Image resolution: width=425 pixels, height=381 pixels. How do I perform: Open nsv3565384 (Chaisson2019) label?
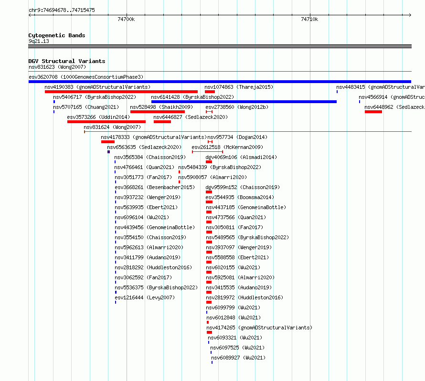click(150, 157)
